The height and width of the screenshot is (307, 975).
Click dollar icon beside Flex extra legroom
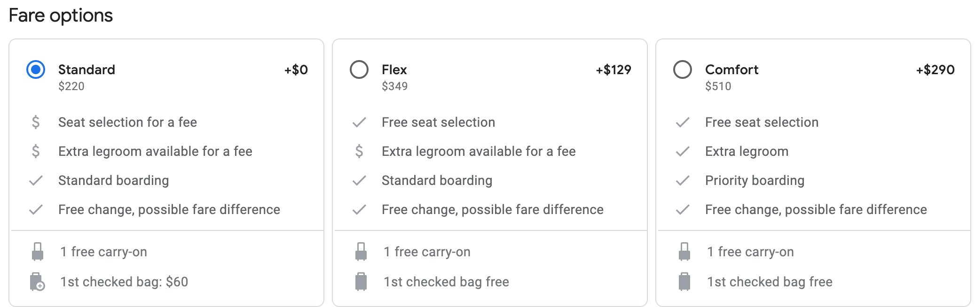[359, 152]
